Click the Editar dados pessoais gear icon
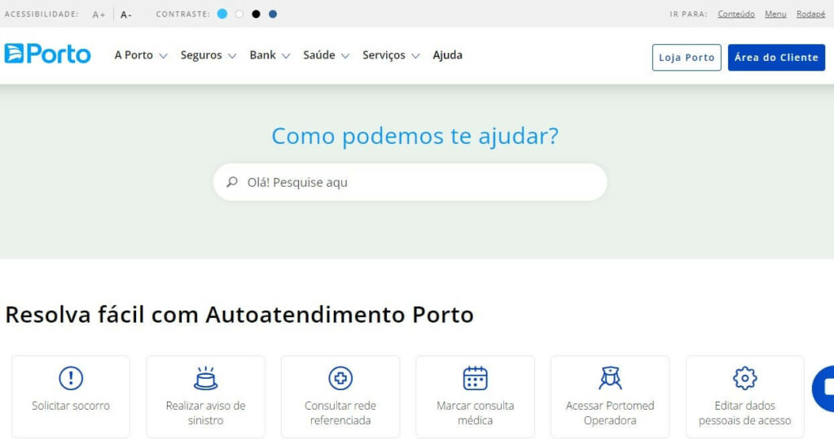This screenshot has width=834, height=439. (744, 378)
